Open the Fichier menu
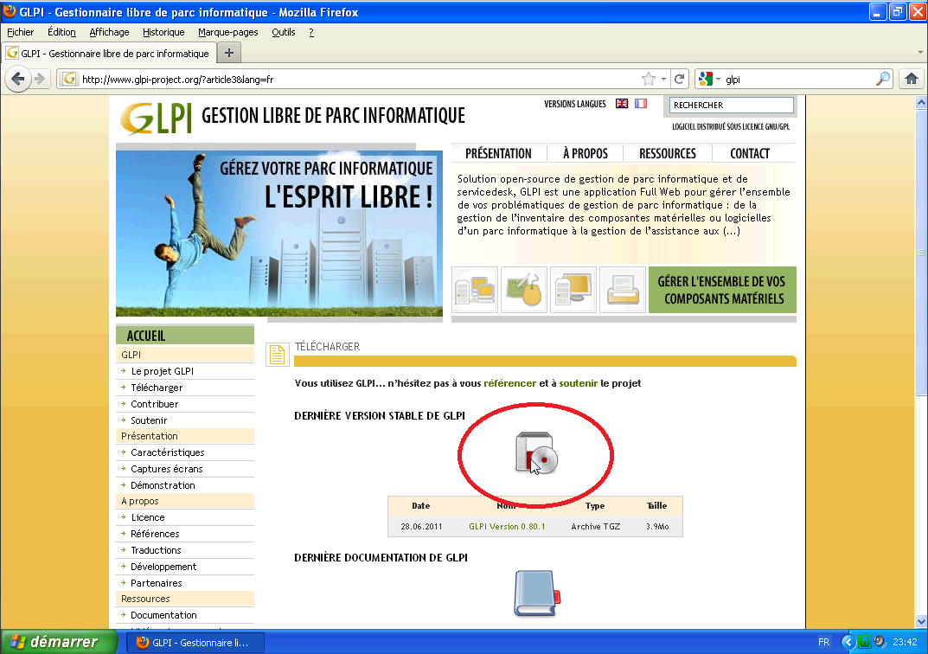Viewport: 928px width, 654px height. tap(20, 32)
